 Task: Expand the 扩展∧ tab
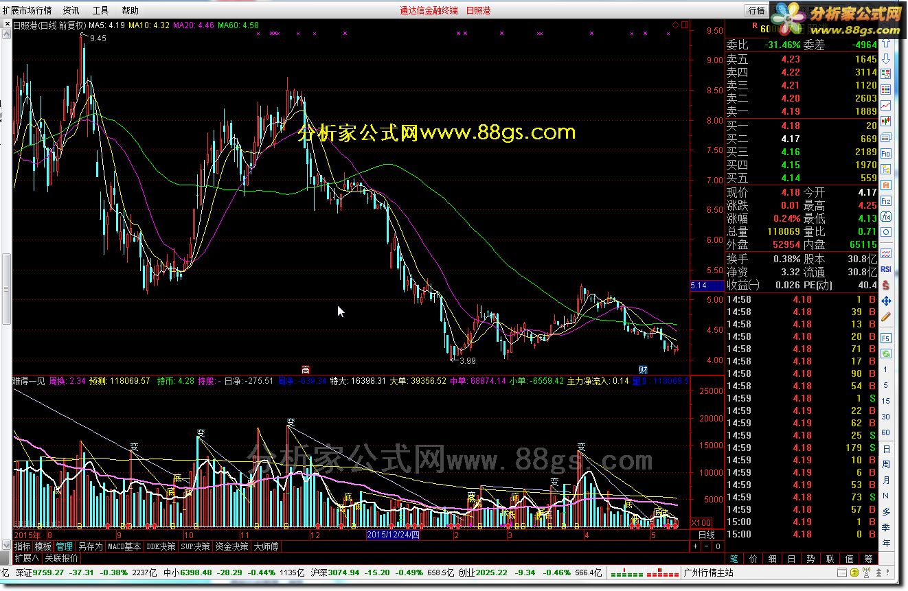pyautogui.click(x=27, y=558)
